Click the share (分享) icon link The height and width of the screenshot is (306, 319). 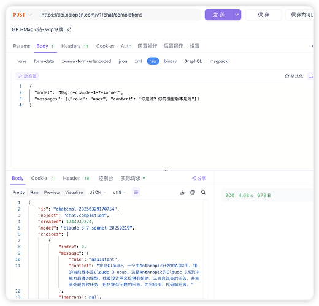[x=199, y=178]
